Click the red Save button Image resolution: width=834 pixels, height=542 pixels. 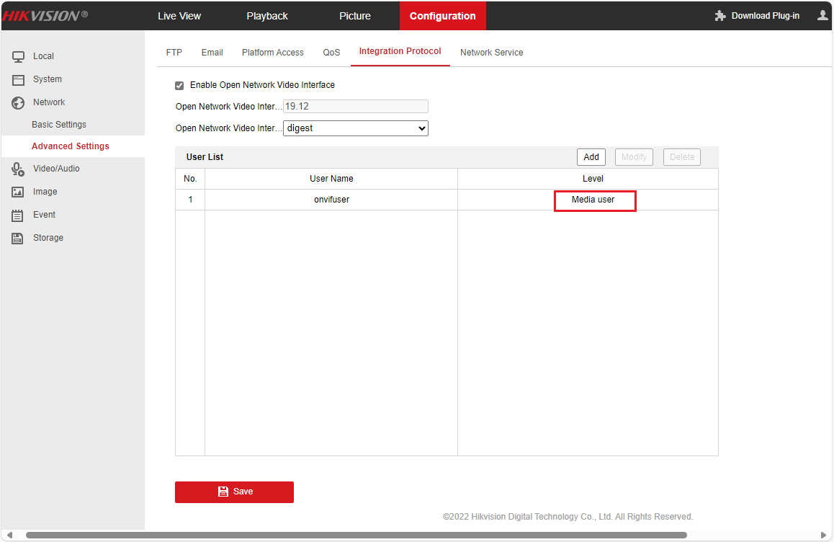click(x=234, y=492)
